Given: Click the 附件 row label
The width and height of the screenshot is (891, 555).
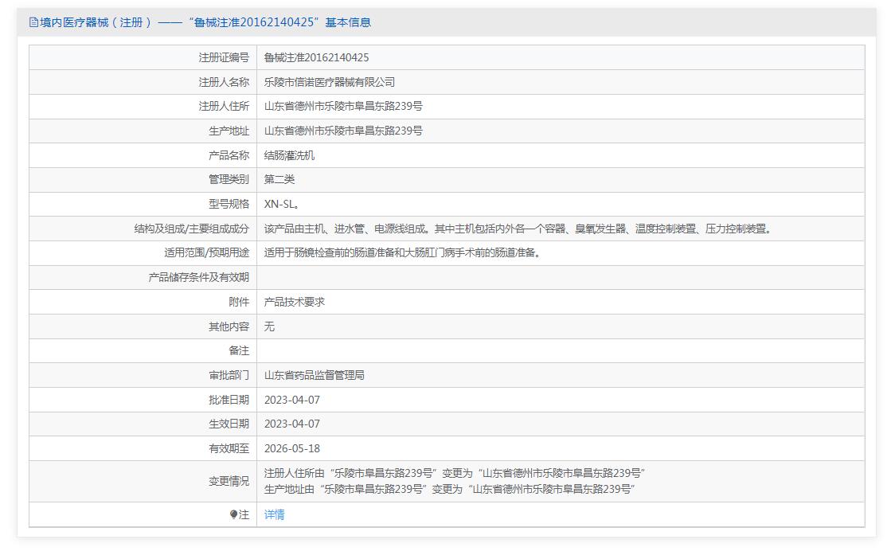Looking at the screenshot, I should [x=239, y=302].
